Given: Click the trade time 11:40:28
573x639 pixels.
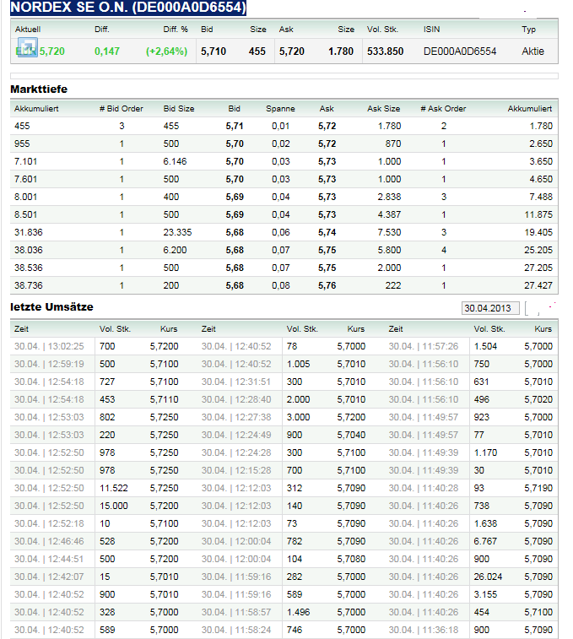Looking at the screenshot, I should (x=440, y=488).
